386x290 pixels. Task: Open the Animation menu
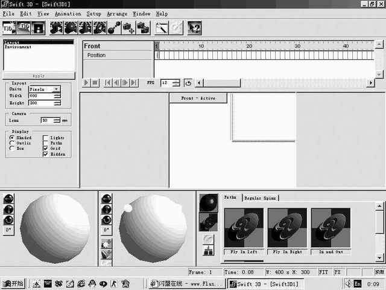[x=68, y=13]
